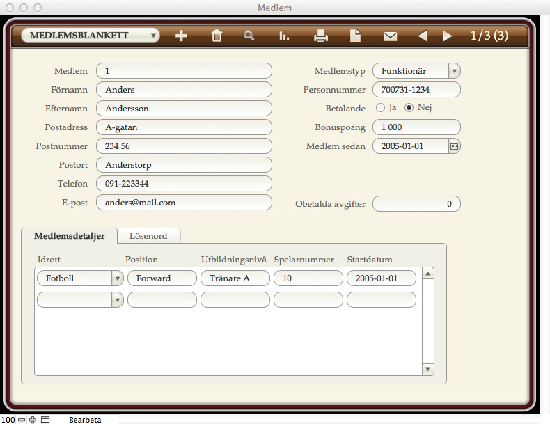Click the E-post field anders@mail.com
Screen dimensions: 550x424
click(x=184, y=203)
